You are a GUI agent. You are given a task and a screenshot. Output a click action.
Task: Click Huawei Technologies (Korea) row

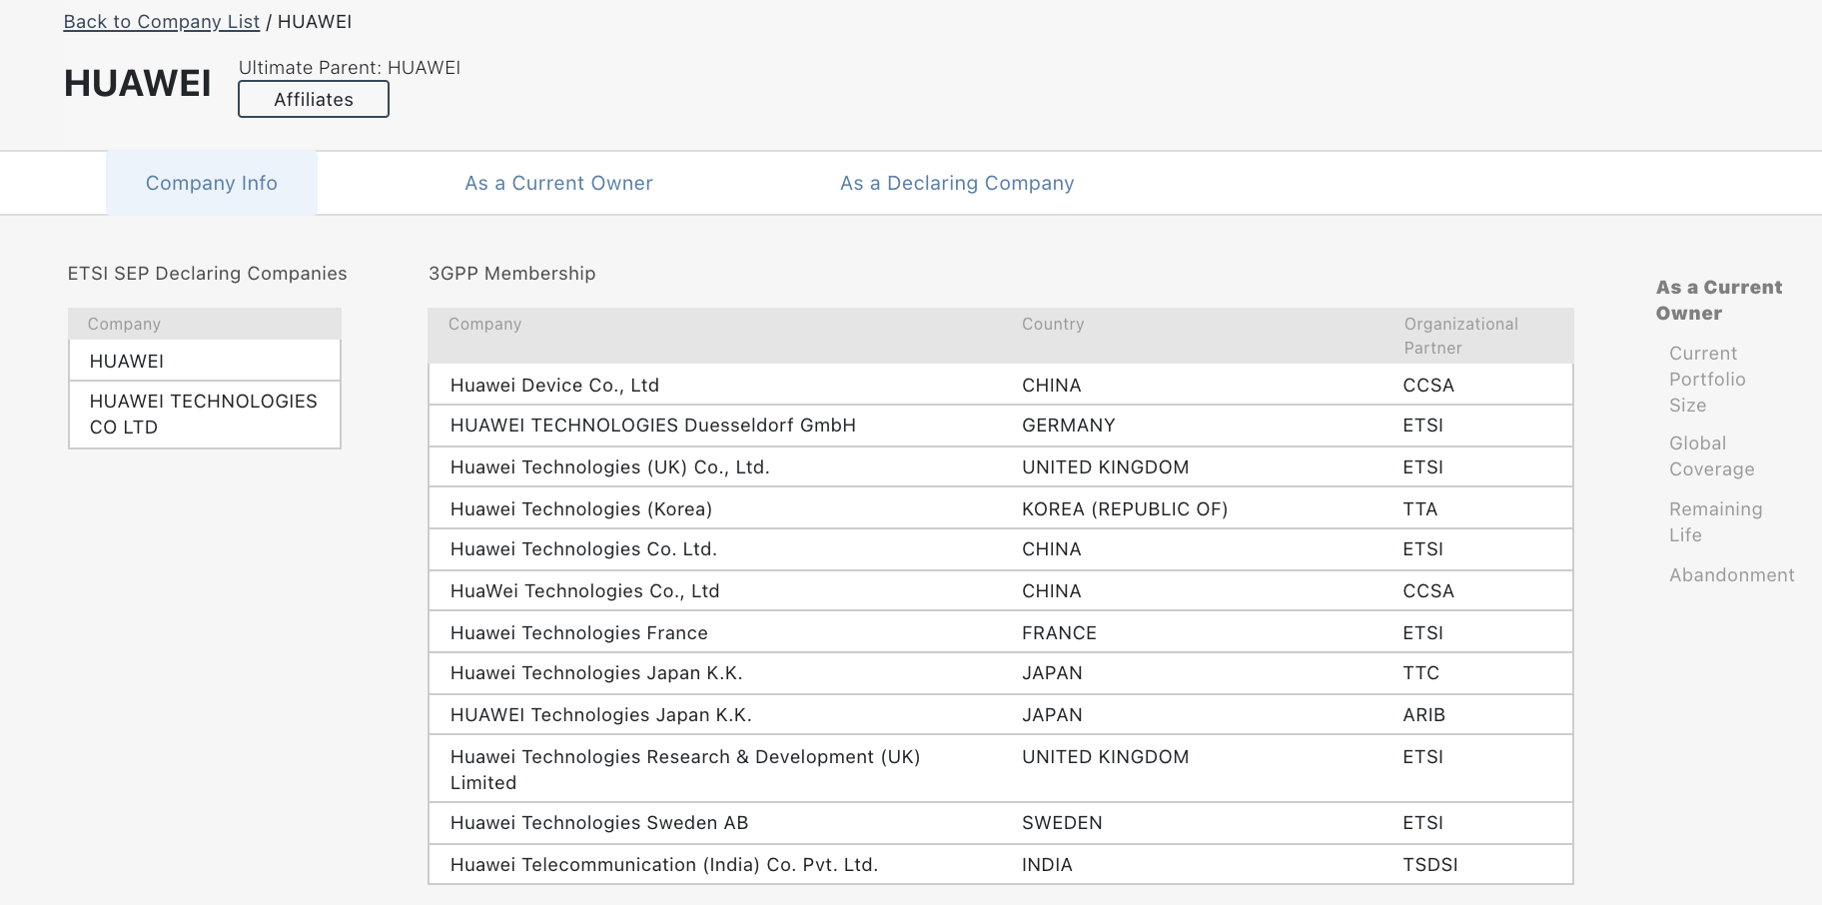tap(1000, 508)
